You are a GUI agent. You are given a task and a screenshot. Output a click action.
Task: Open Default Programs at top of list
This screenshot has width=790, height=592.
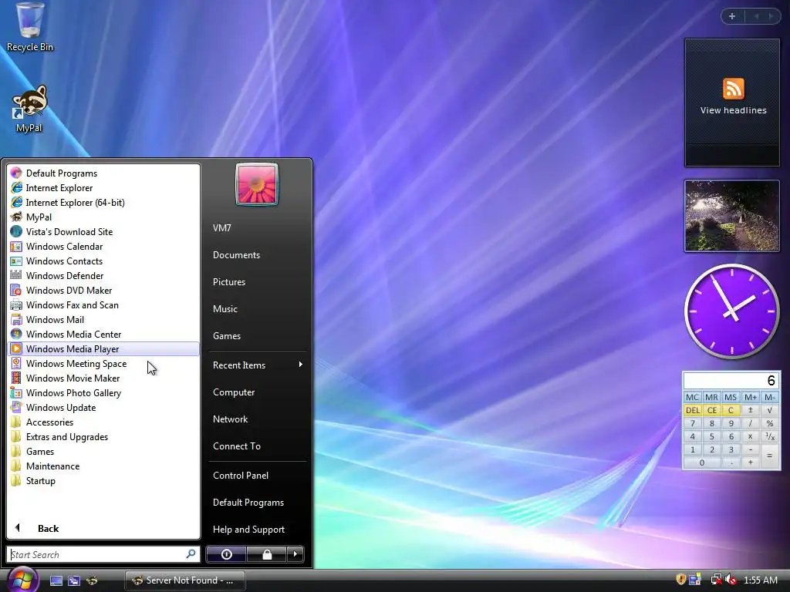[x=103, y=173]
